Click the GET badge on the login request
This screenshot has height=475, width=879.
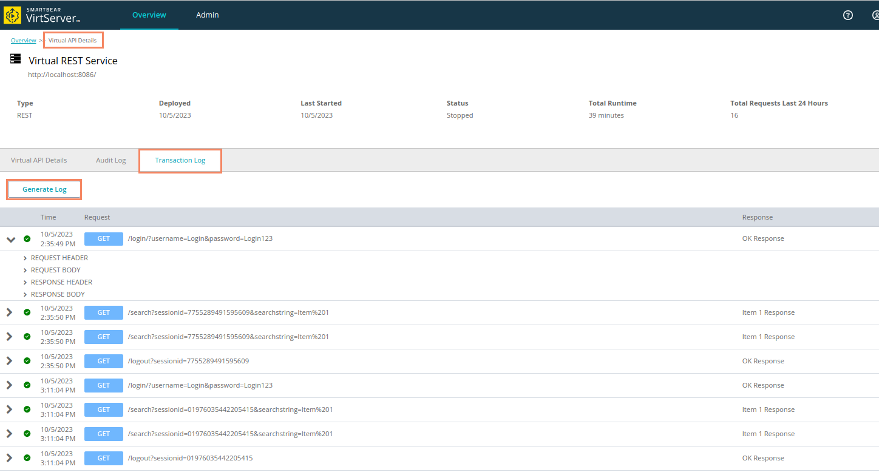[x=103, y=238]
